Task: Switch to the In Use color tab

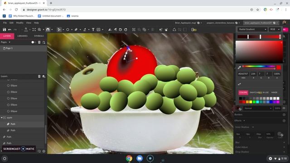Action: (x=266, y=92)
